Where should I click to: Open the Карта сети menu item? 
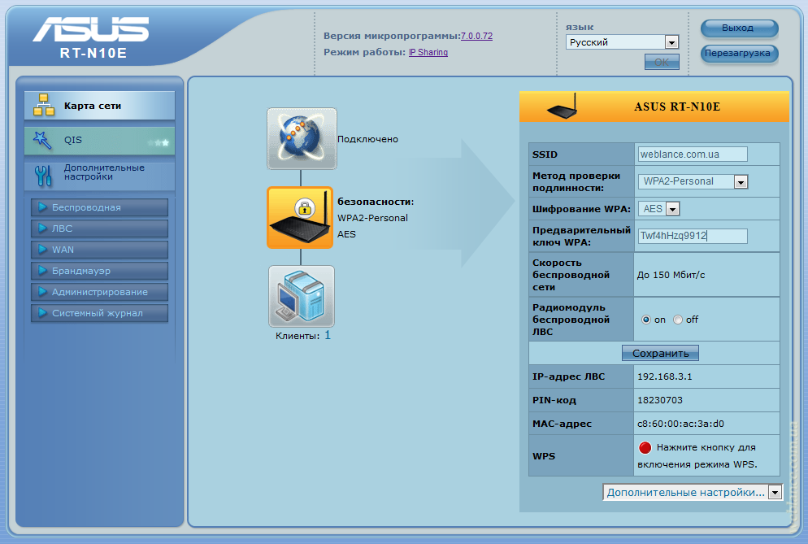(x=99, y=106)
